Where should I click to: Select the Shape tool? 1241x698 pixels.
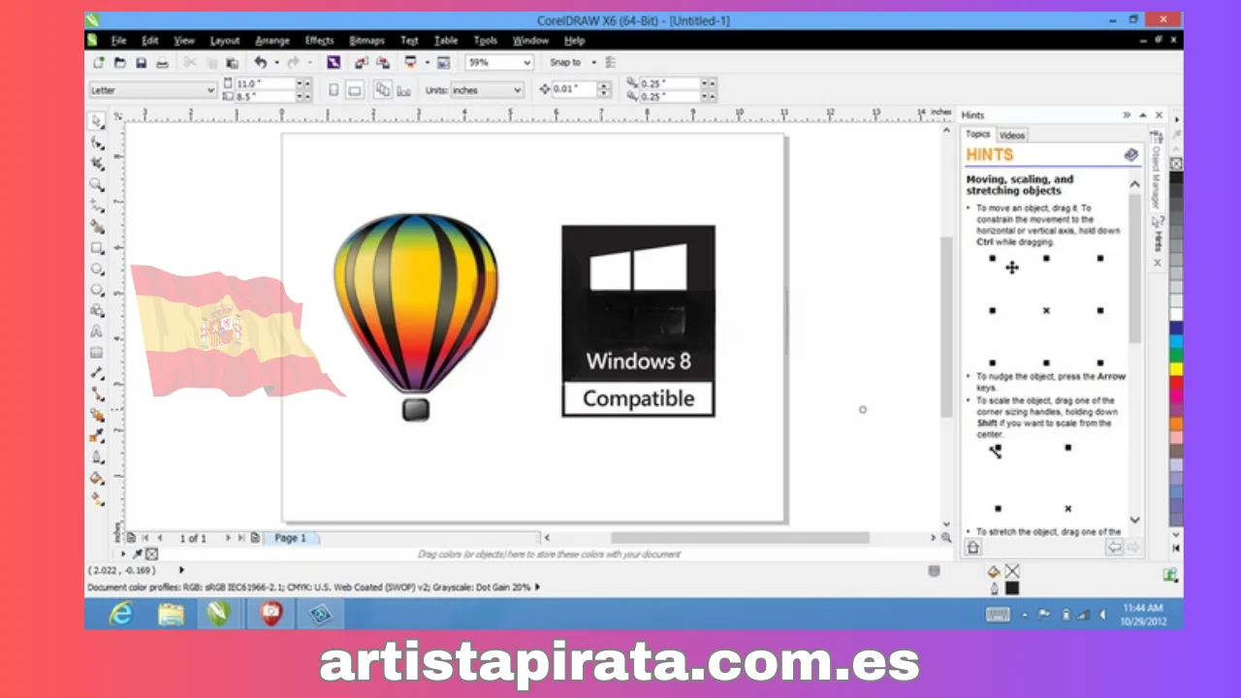[x=97, y=143]
